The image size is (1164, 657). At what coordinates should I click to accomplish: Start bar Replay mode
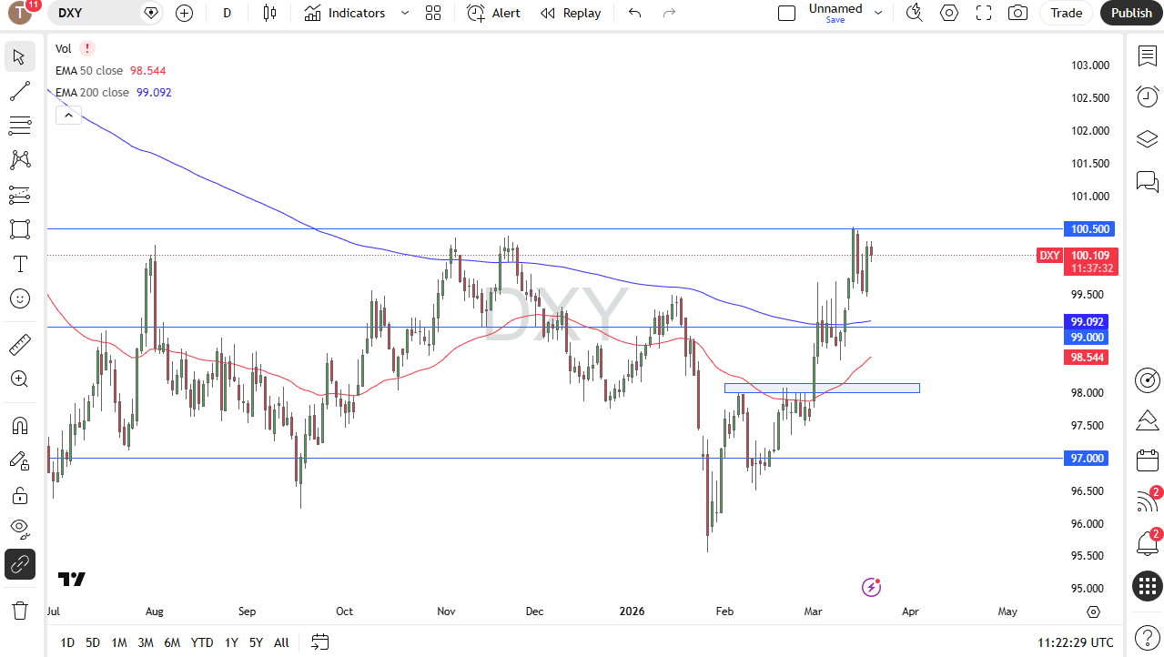(571, 13)
